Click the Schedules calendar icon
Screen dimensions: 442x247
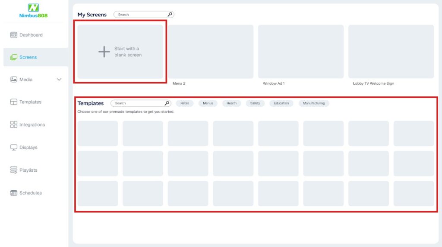14,193
